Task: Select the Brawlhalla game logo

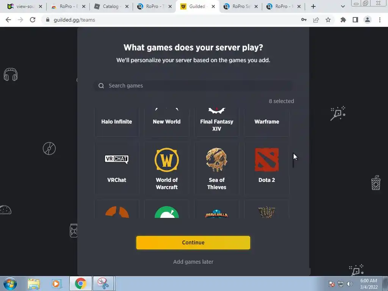Action: (x=216, y=214)
